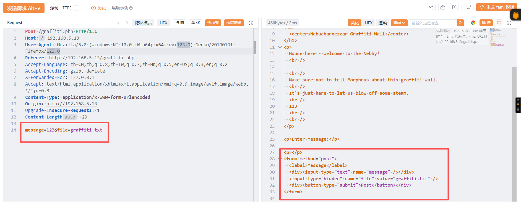Open the 爆破示例 link
521x206 pixels.
pyautogui.click(x=120, y=8)
